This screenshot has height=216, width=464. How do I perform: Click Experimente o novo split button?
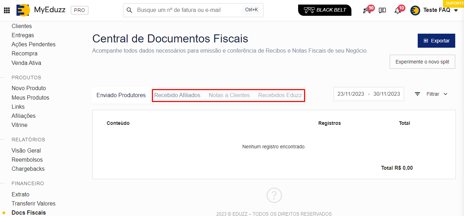pos(422,62)
